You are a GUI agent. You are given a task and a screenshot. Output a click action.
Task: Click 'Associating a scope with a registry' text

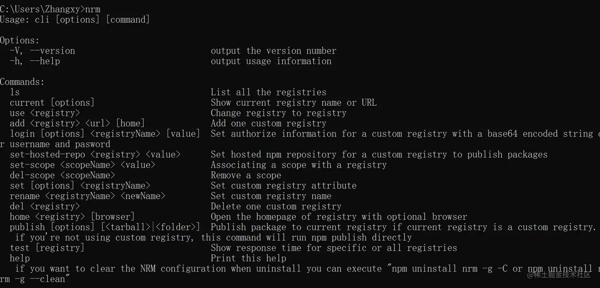coord(298,165)
